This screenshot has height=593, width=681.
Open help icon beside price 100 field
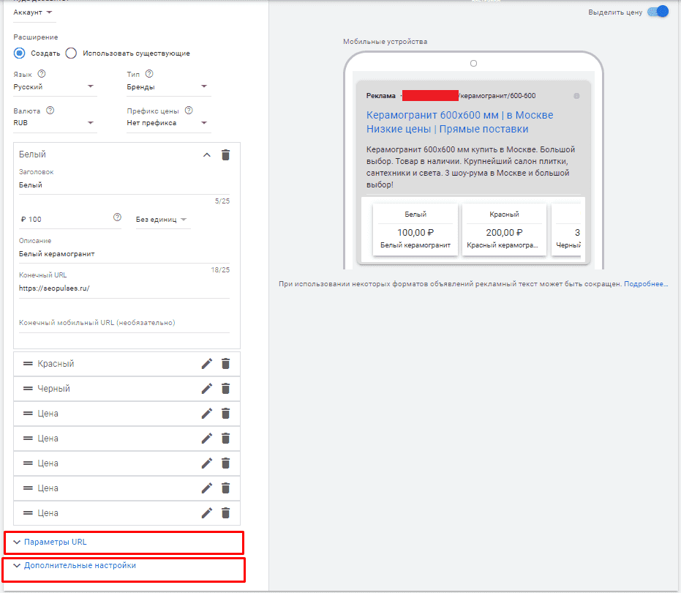point(117,217)
